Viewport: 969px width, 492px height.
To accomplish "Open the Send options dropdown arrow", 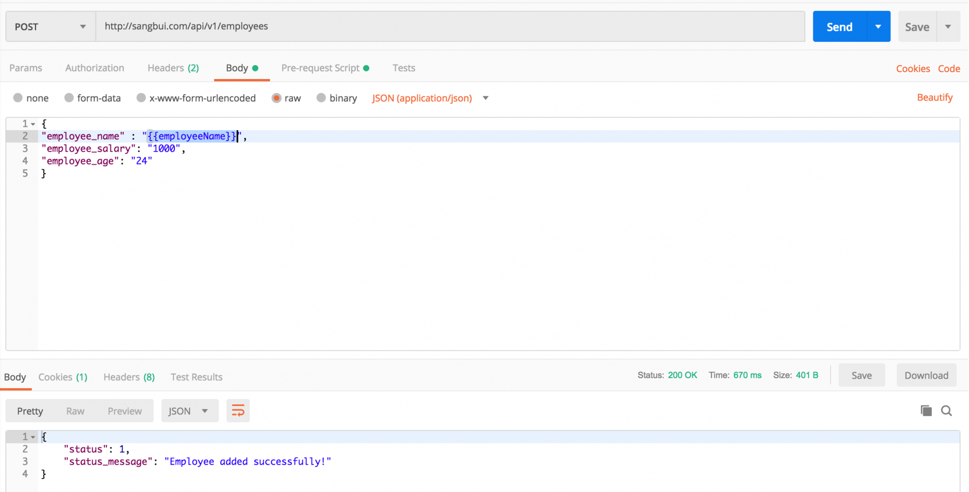I will (878, 26).
